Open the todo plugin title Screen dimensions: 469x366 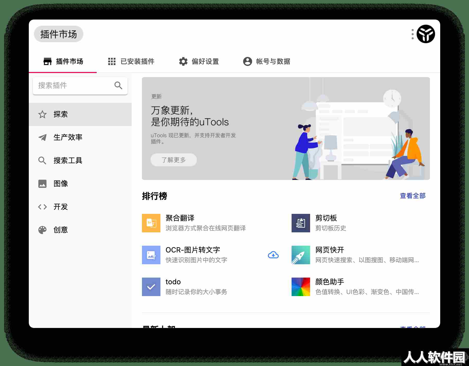(x=173, y=282)
